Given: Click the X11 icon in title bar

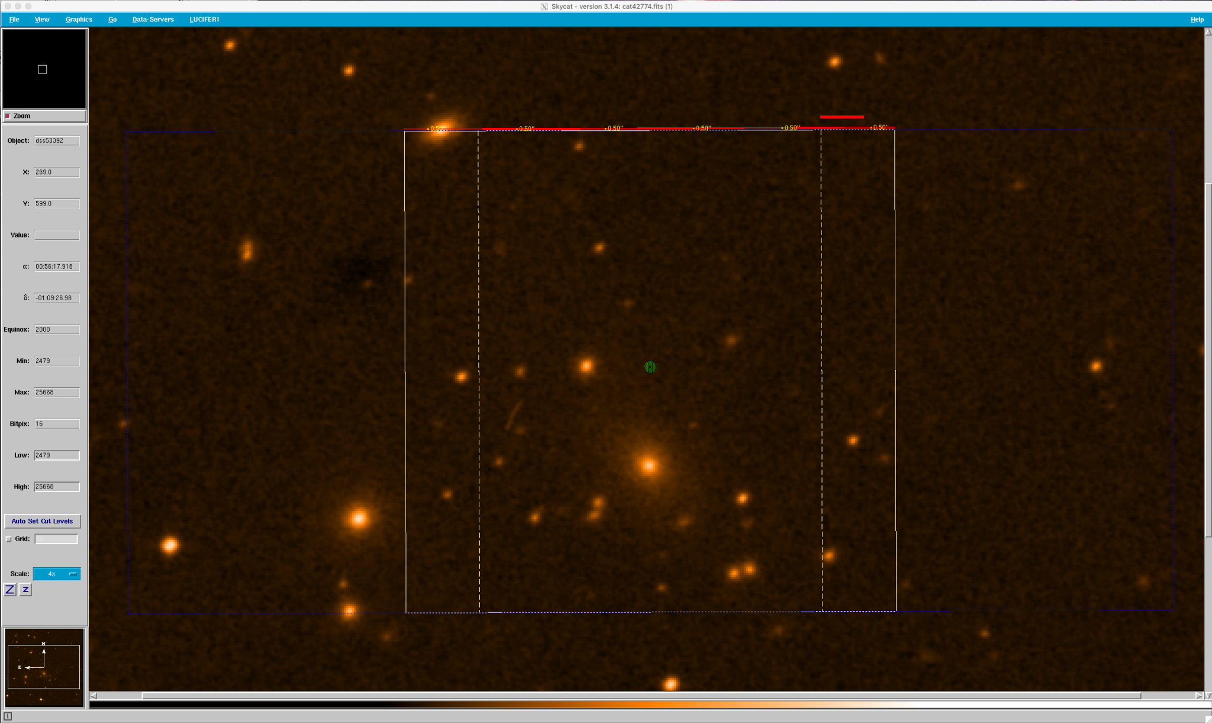Looking at the screenshot, I should click(x=544, y=7).
